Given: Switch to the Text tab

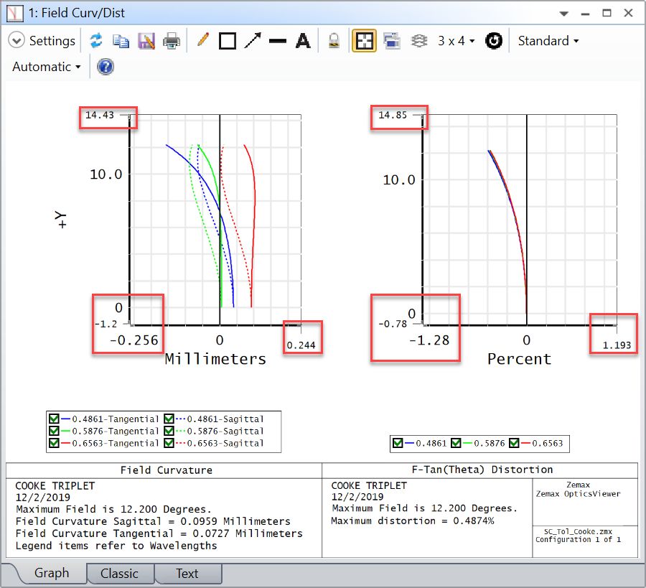Looking at the screenshot, I should point(187,574).
